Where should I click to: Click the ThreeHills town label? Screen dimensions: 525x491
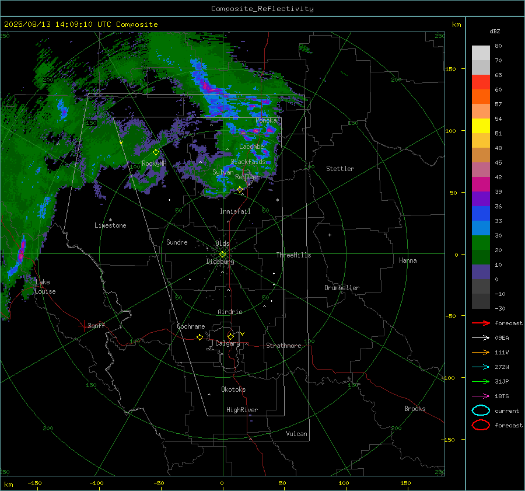pyautogui.click(x=293, y=255)
